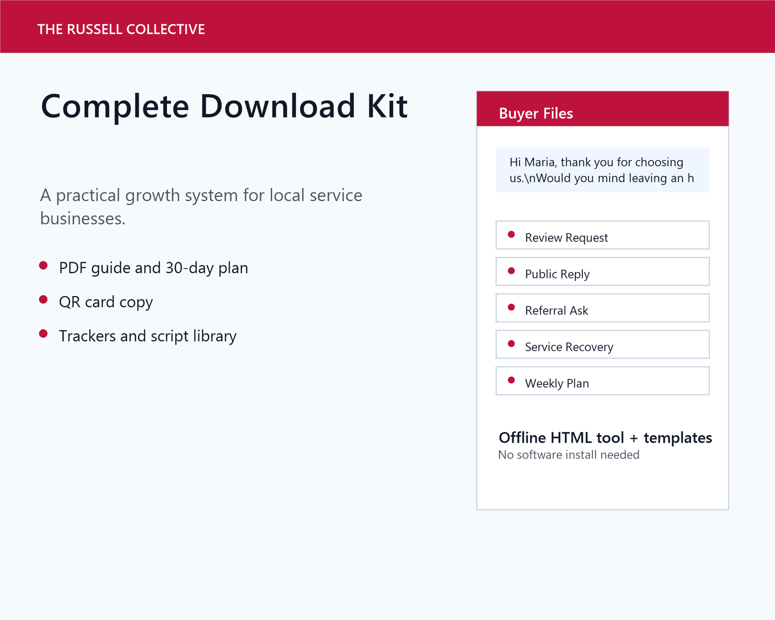The image size is (775, 620).
Task: Click the bullet next to QR card copy
Action: [x=43, y=300]
